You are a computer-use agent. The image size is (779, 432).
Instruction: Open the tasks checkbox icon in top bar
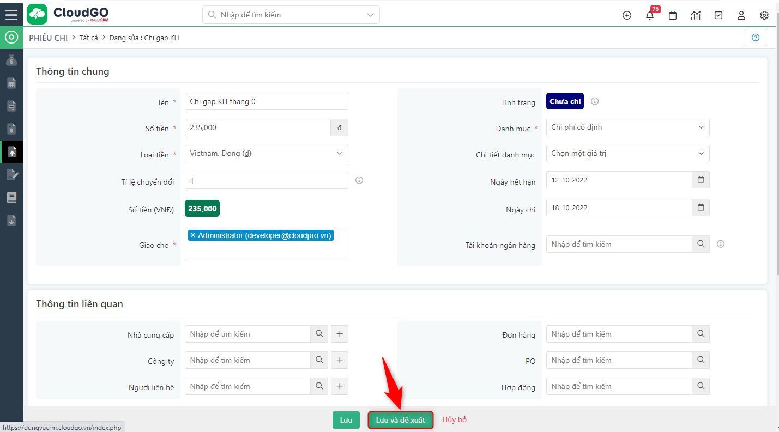tap(718, 15)
